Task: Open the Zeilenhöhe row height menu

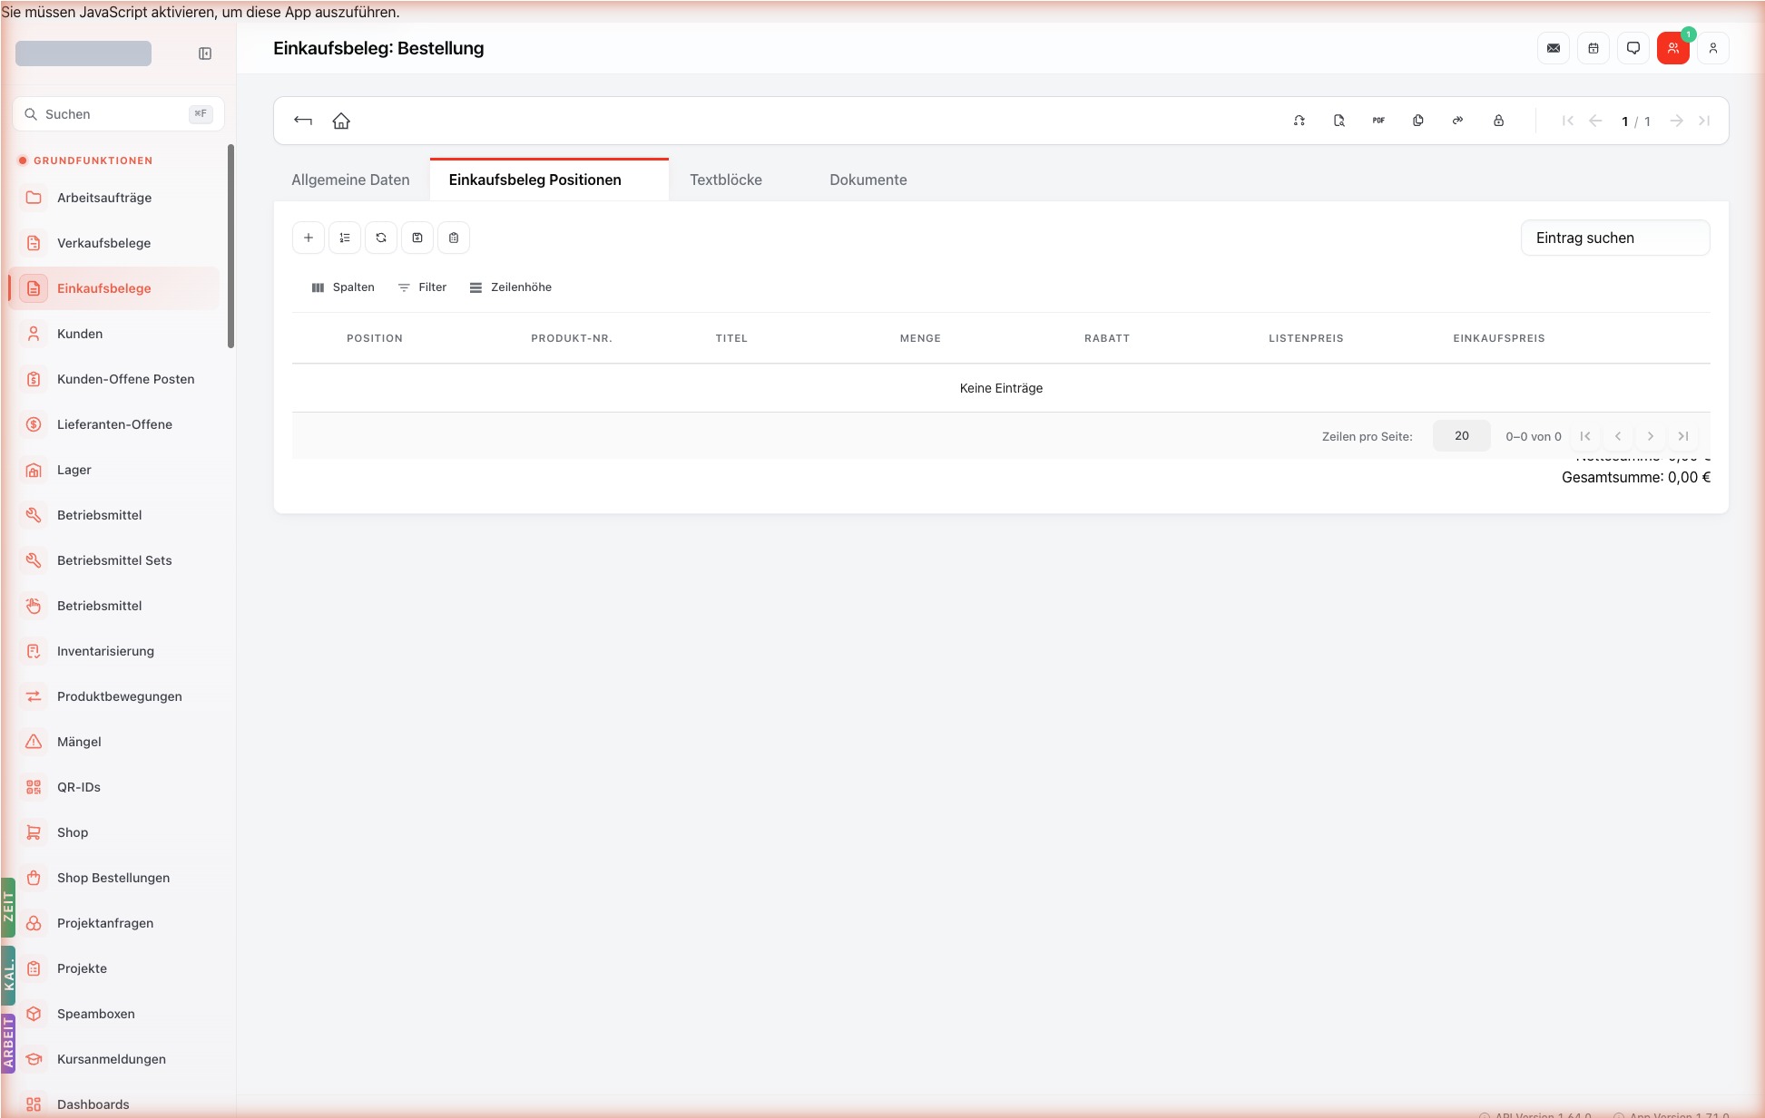Action: pyautogui.click(x=511, y=287)
